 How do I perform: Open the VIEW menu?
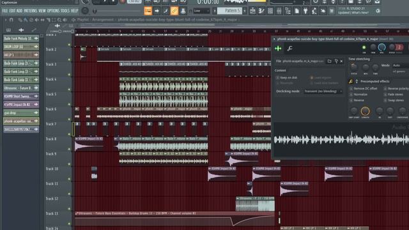42,11
